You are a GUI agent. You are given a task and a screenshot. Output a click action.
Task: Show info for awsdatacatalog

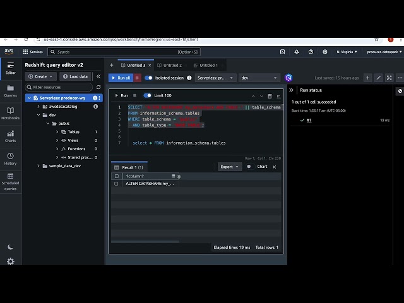tap(95, 107)
